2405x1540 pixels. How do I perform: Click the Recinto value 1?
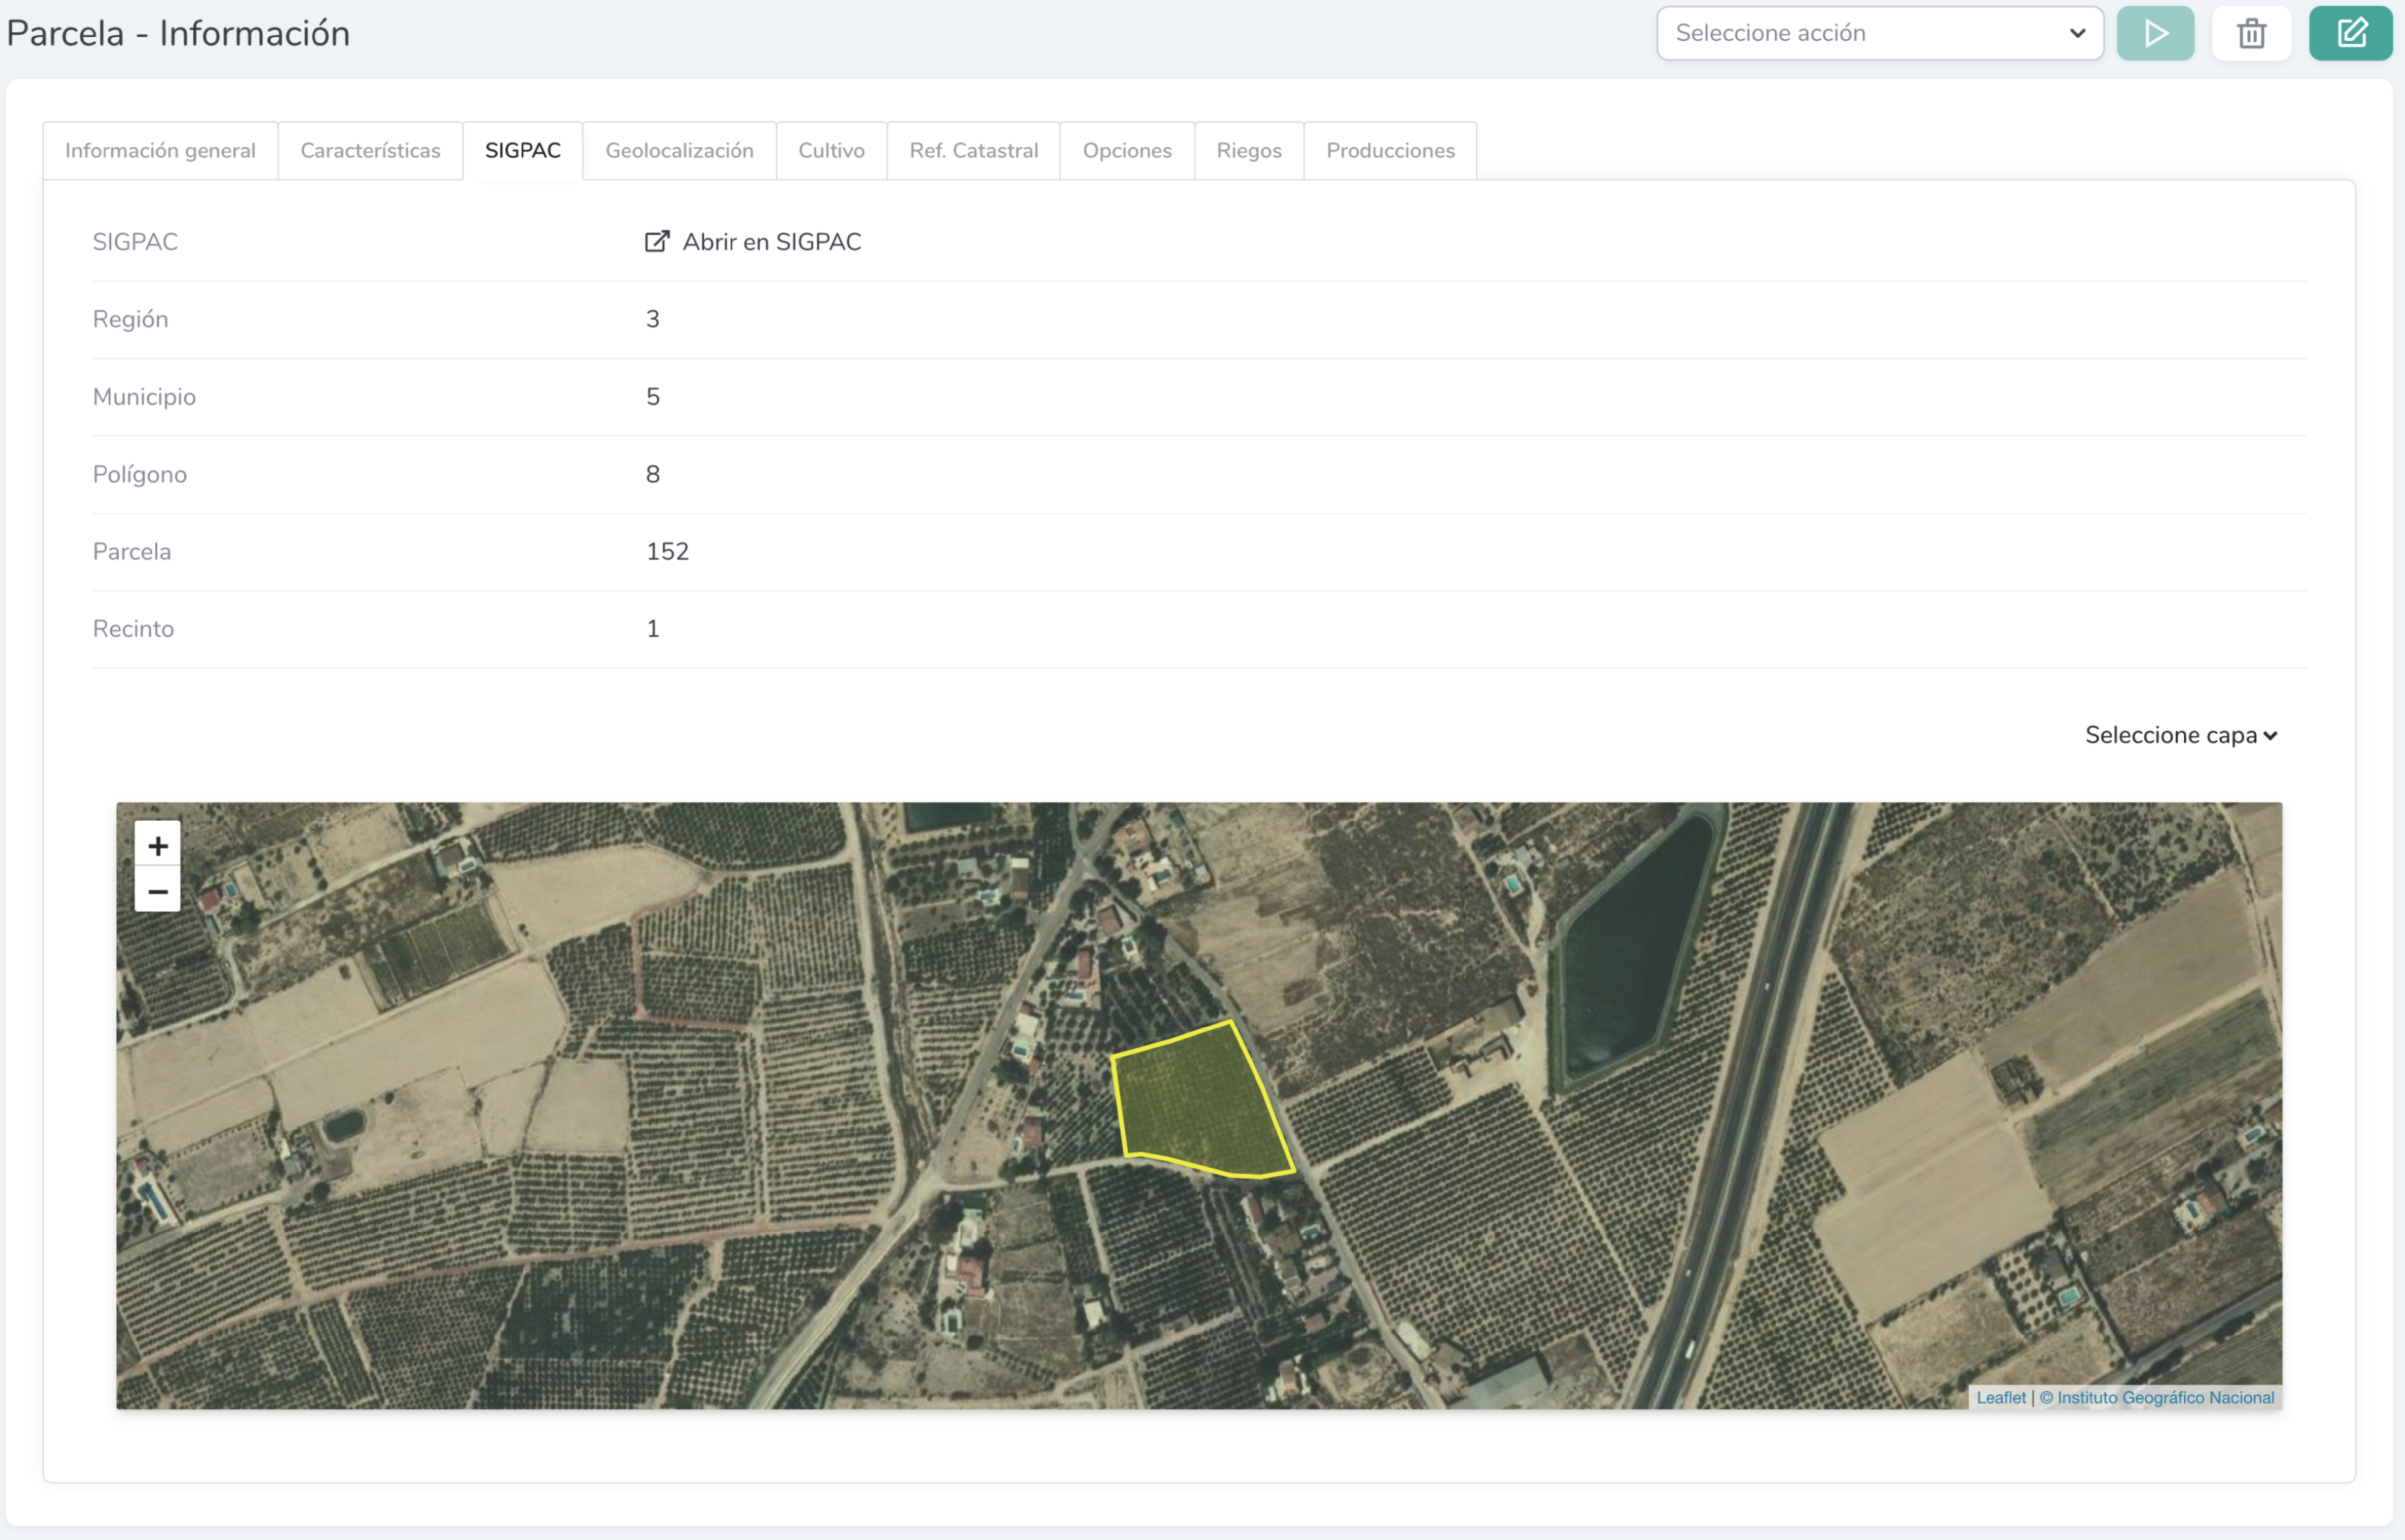(652, 629)
